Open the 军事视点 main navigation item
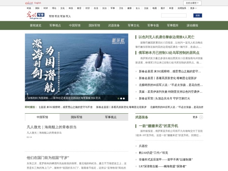The height and width of the screenshot is (171, 228). pyautogui.click(x=55, y=25)
